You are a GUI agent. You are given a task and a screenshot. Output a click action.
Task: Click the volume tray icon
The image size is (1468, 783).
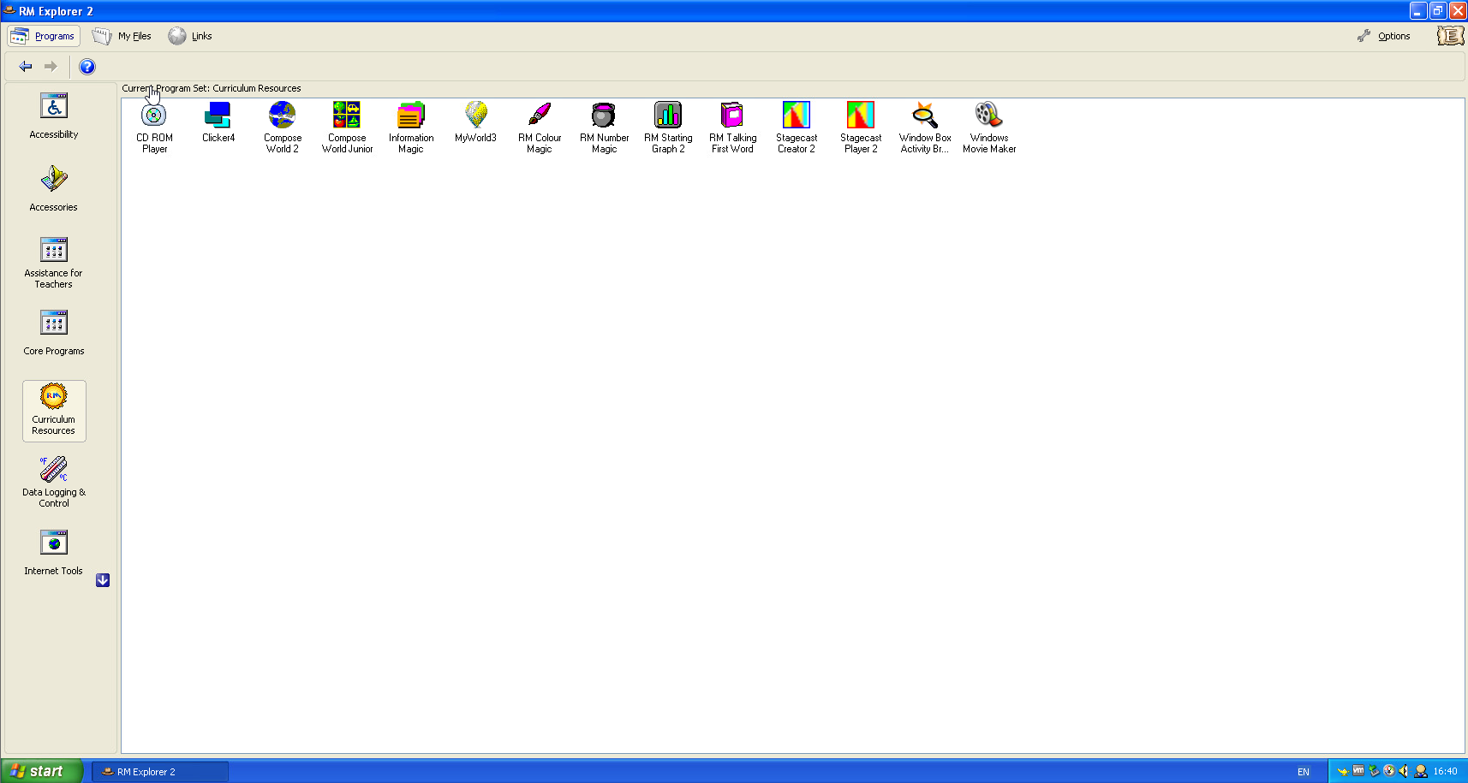[x=1404, y=771]
